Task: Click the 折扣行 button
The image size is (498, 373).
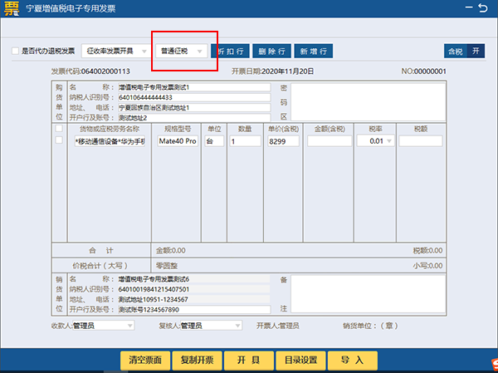Action: tap(231, 51)
